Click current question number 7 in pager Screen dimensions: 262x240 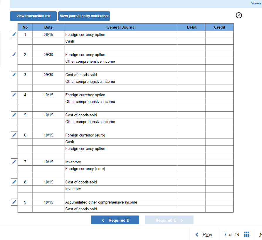pyautogui.click(x=225, y=234)
